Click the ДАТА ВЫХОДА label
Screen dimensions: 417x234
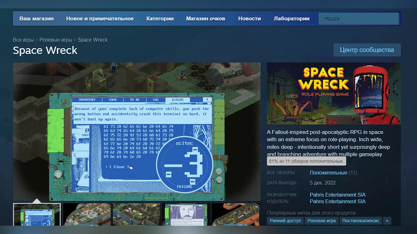point(282,183)
